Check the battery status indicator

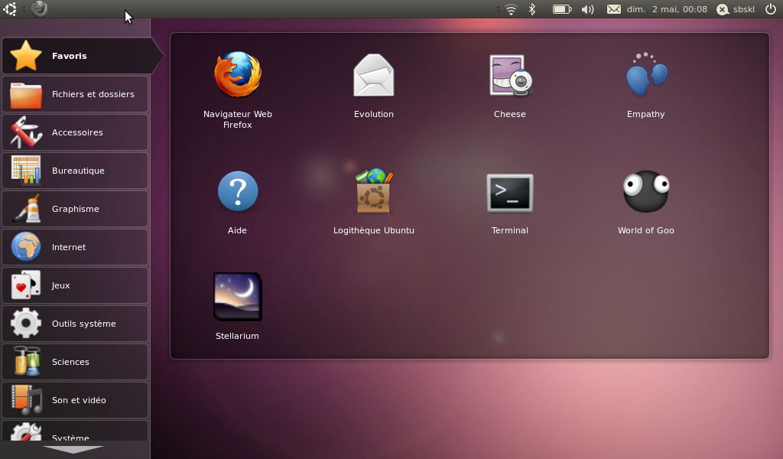562,9
